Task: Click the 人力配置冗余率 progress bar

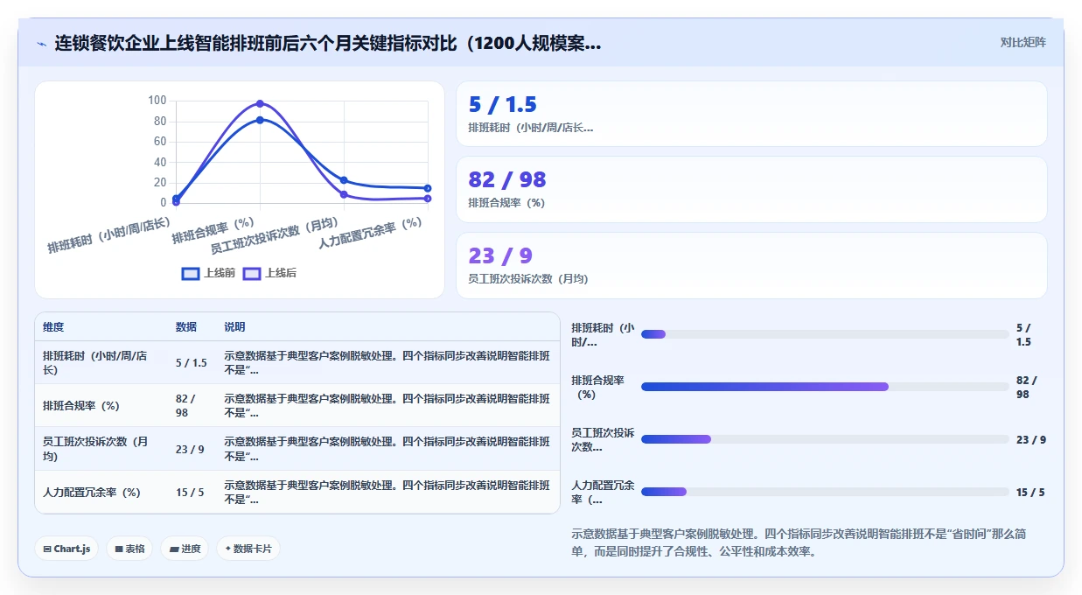Action: [x=825, y=492]
